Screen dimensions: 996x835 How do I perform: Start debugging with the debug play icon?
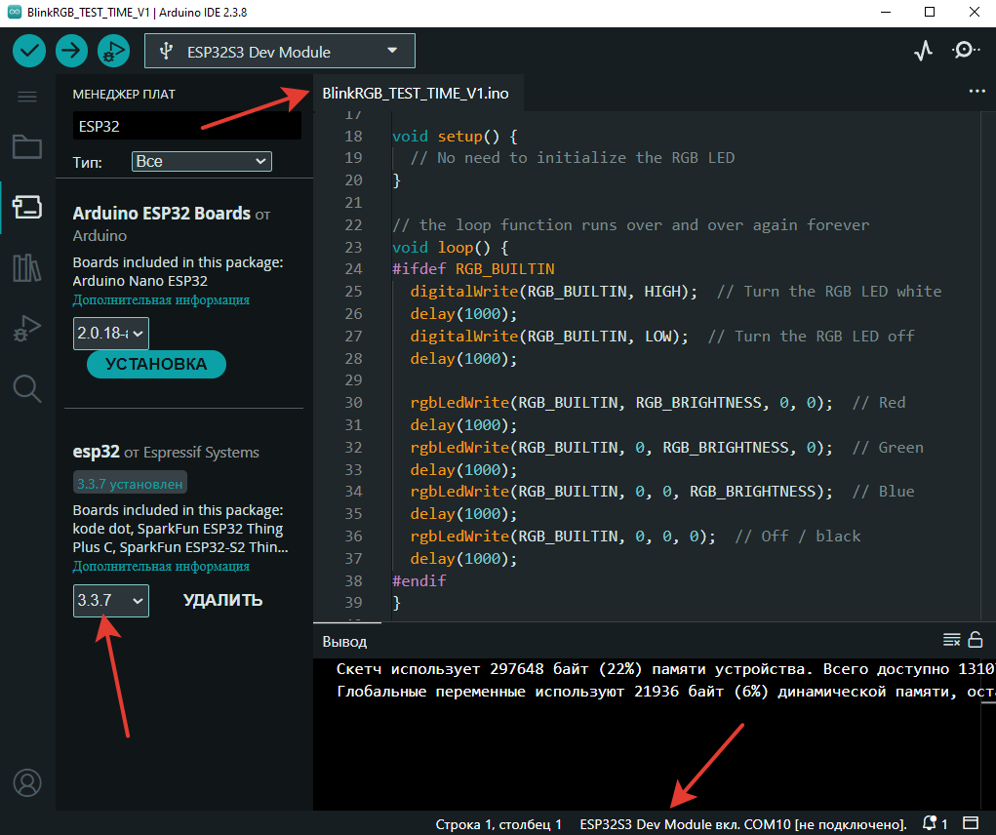114,51
